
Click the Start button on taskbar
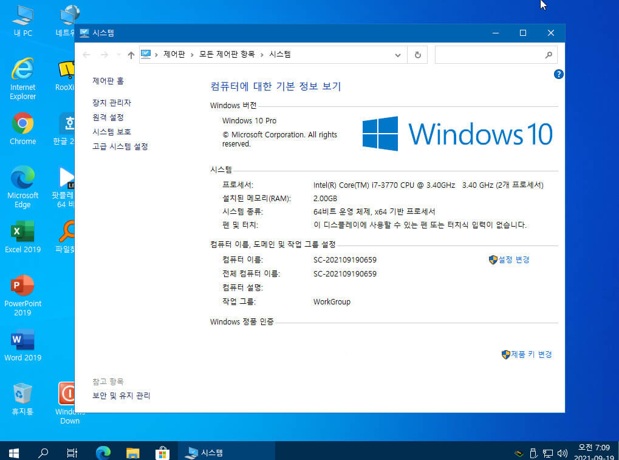coord(14,453)
